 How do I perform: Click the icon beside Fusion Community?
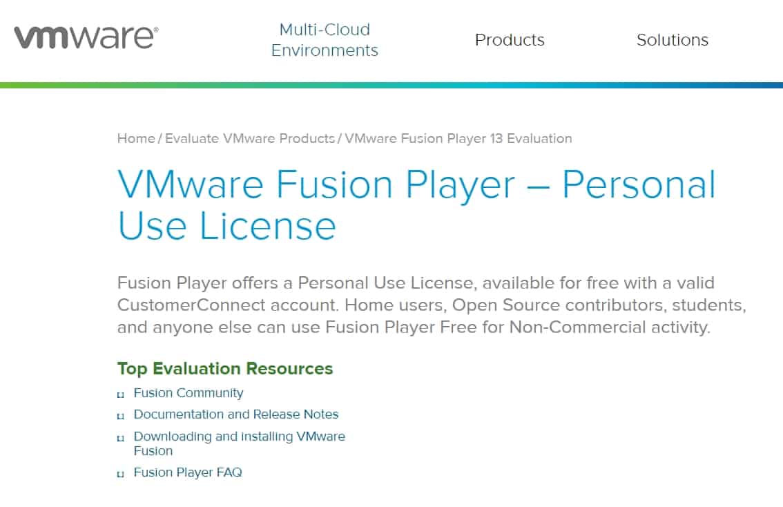pyautogui.click(x=121, y=394)
